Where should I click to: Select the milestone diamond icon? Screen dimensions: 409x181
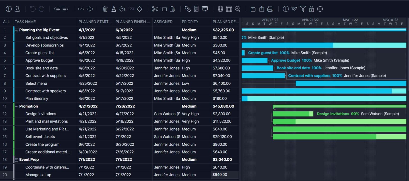(x=140, y=9)
